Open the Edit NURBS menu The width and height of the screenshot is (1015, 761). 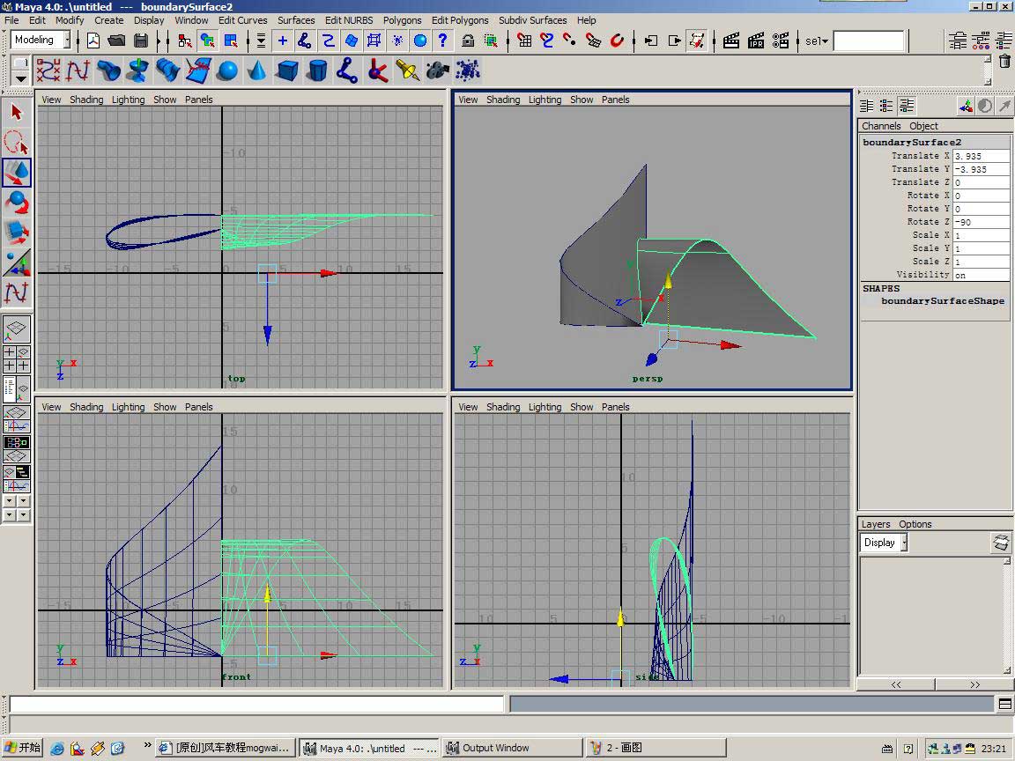point(348,20)
